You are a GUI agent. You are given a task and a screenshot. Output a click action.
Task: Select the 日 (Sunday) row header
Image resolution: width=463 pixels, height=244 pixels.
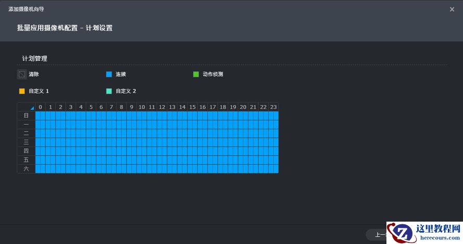(26, 115)
